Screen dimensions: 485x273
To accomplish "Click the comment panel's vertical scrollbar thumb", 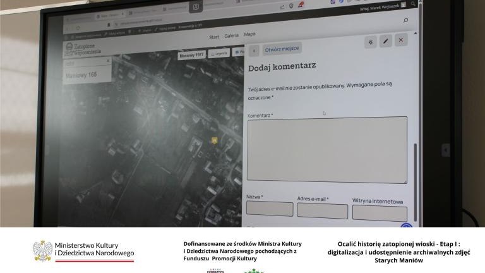I will coord(415,183).
